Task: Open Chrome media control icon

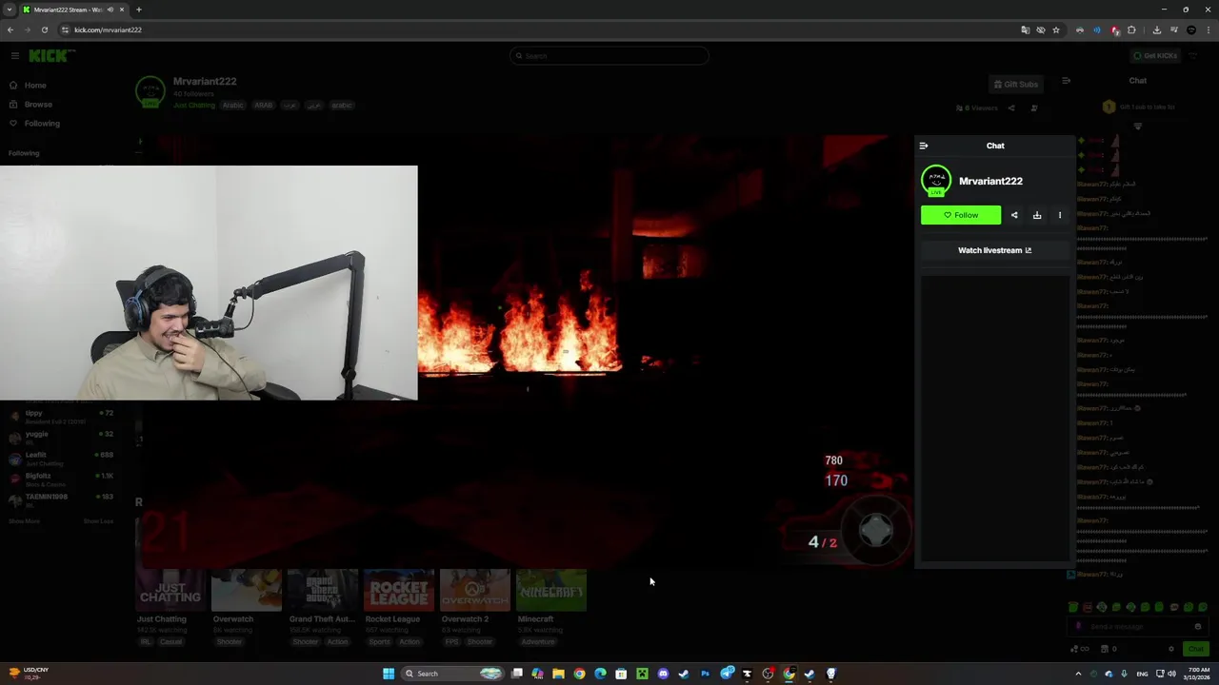Action: click(1172, 29)
